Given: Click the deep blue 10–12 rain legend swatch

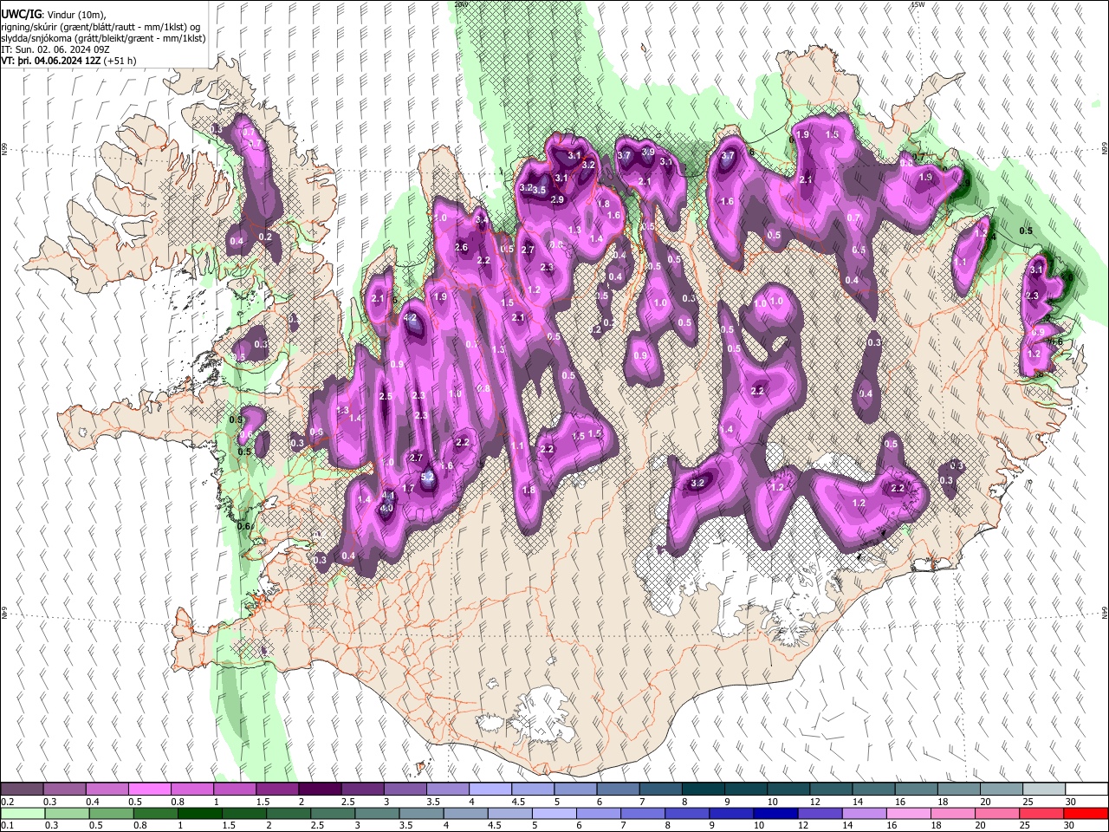Looking at the screenshot, I should tap(775, 813).
